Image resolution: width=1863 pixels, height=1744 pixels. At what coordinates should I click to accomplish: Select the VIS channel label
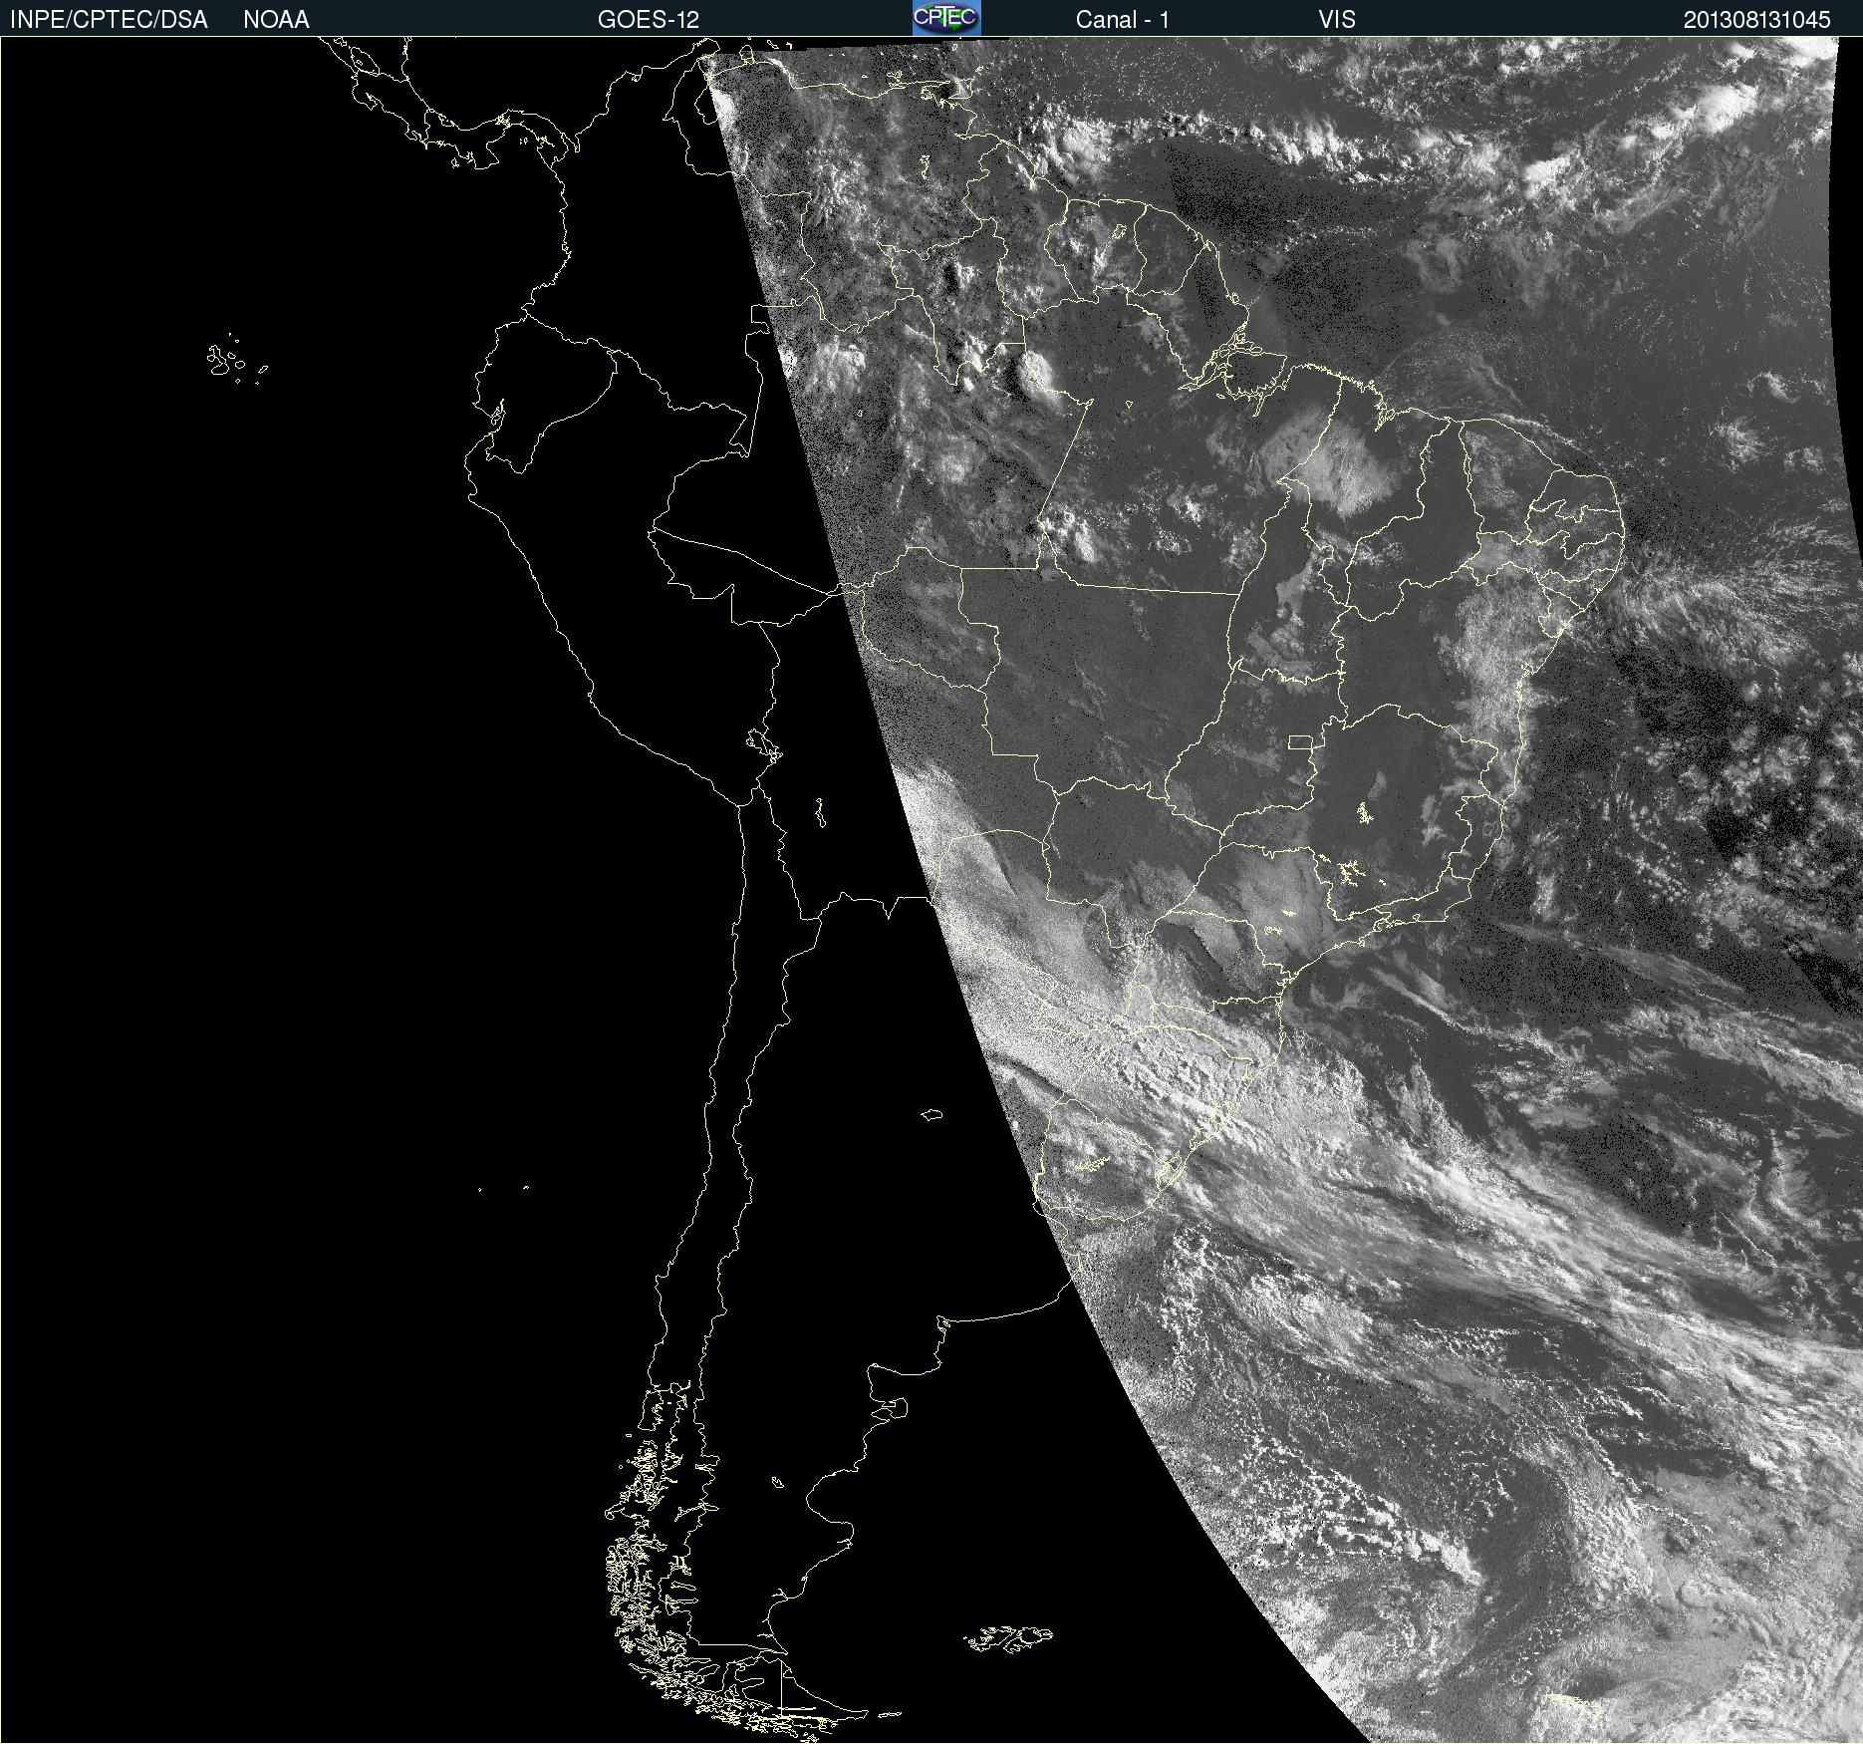[1337, 20]
